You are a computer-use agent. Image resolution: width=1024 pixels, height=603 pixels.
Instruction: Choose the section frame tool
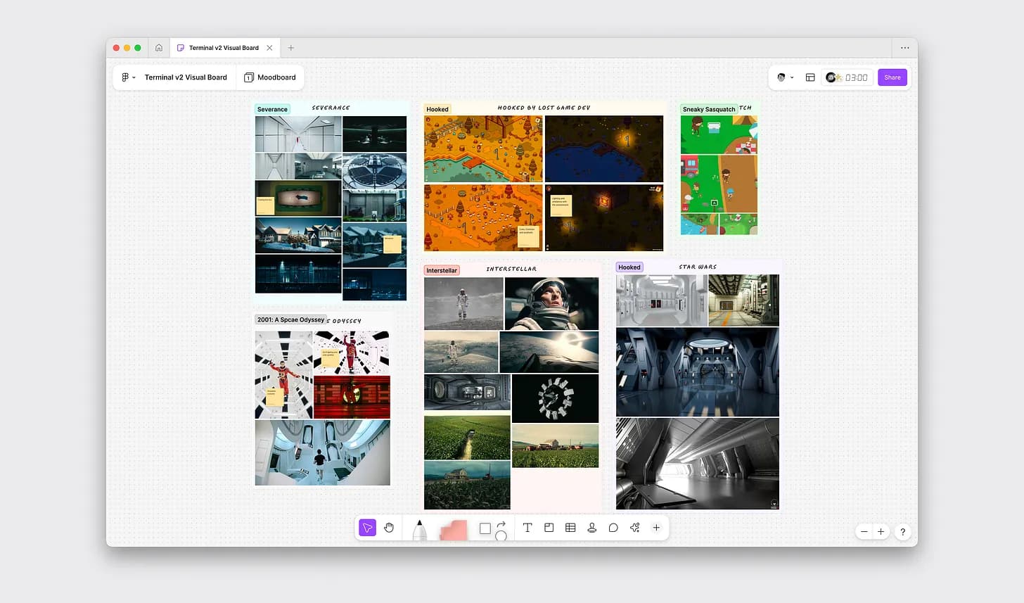pos(549,528)
